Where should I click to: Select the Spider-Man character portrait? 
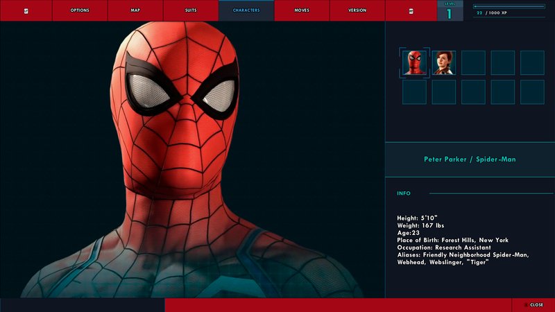click(x=414, y=62)
